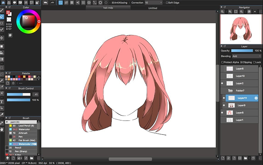Choose the Pencil brush size 20
The height and width of the screenshot is (165, 263).
tap(21, 148)
